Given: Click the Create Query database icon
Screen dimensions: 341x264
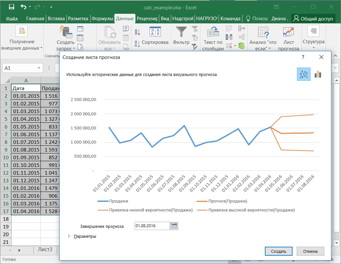Looking at the screenshot, I should (66, 32).
